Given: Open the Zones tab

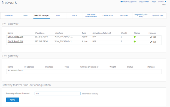Looking at the screenshot, I should (x=25, y=15).
